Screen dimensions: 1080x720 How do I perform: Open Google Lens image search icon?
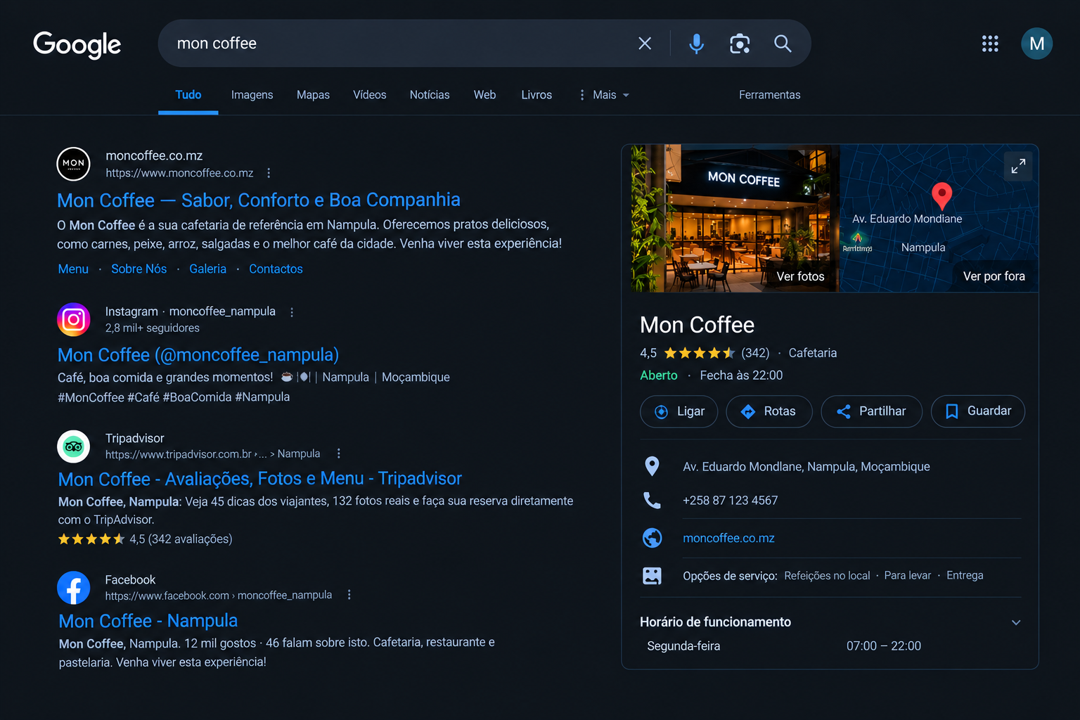(x=740, y=44)
